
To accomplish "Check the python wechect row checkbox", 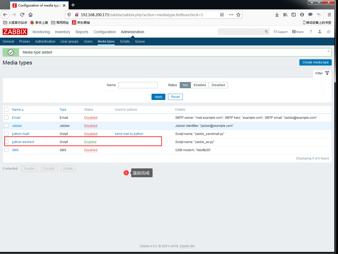I will (7, 142).
